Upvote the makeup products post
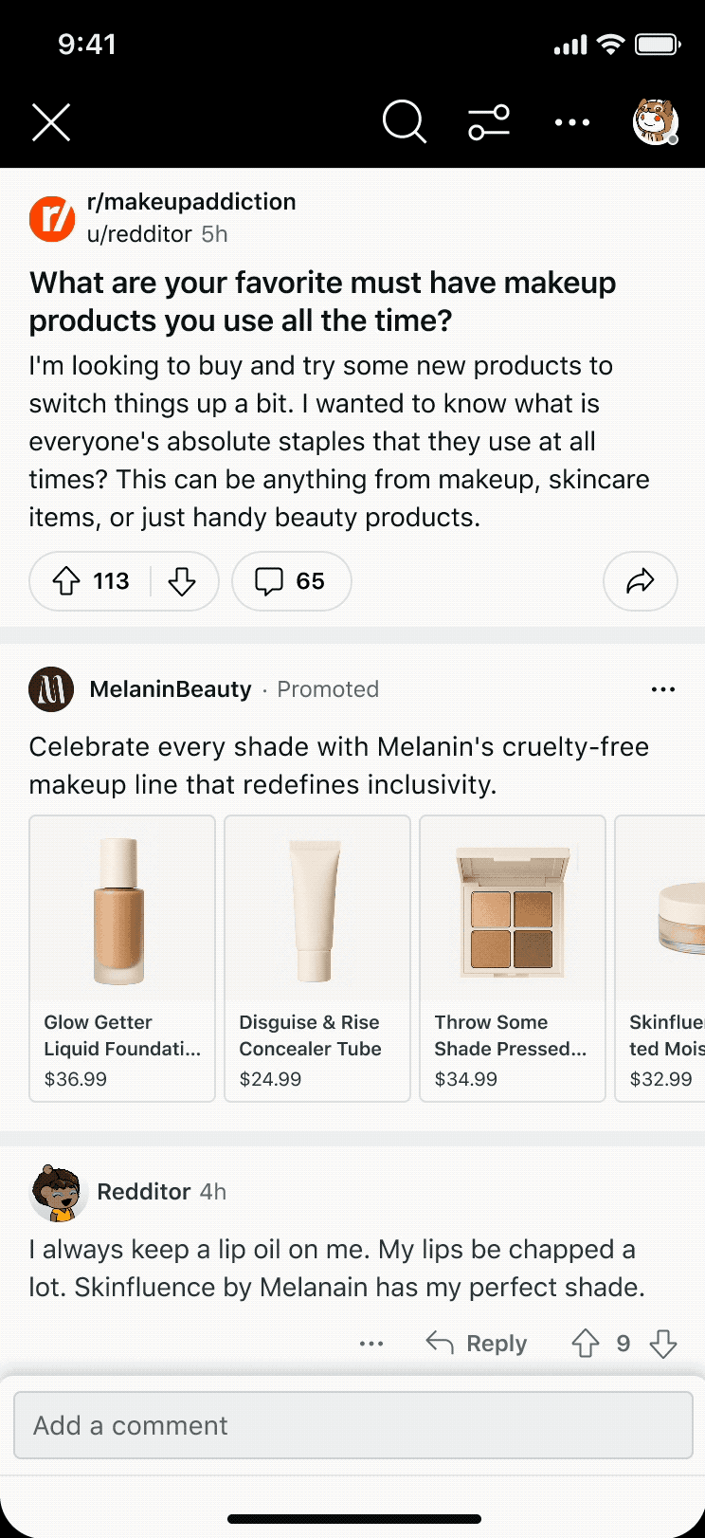 (x=66, y=581)
